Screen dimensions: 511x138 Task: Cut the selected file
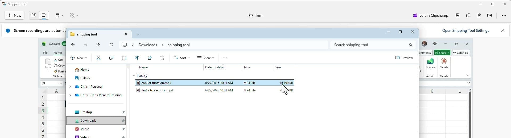(98, 58)
